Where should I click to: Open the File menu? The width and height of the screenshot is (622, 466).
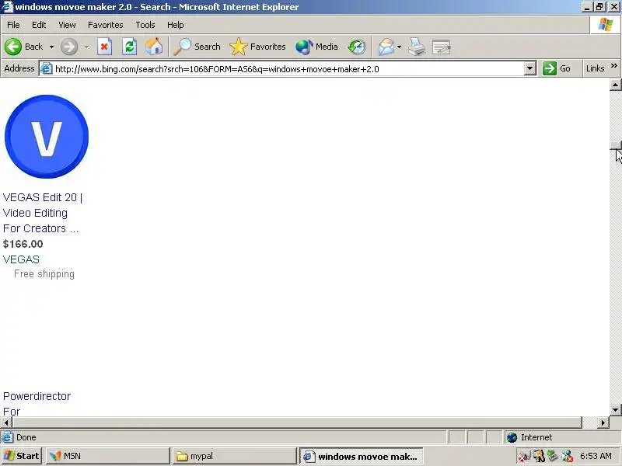click(13, 25)
